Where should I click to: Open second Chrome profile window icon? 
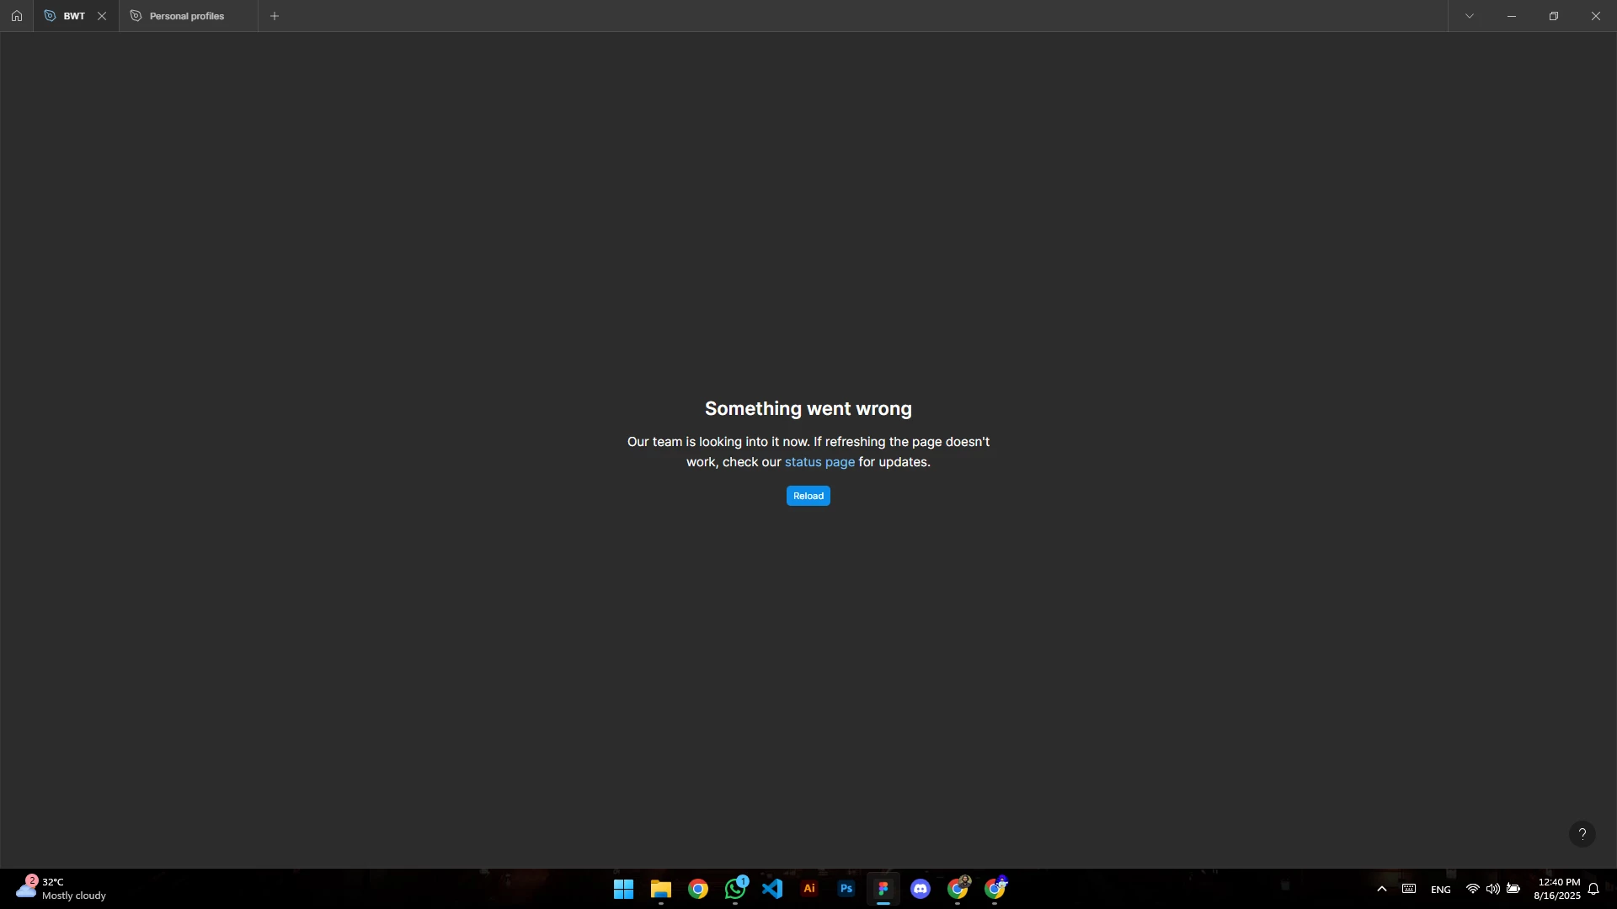point(958,889)
